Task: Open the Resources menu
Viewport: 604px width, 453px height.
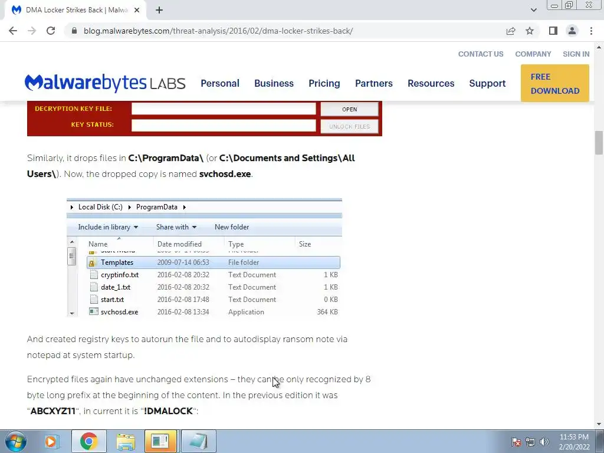Action: (x=431, y=83)
